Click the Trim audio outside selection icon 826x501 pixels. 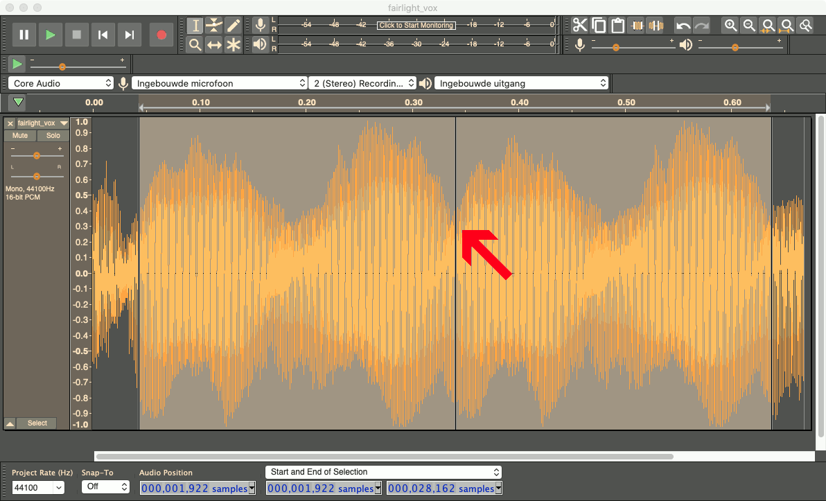[x=638, y=25]
